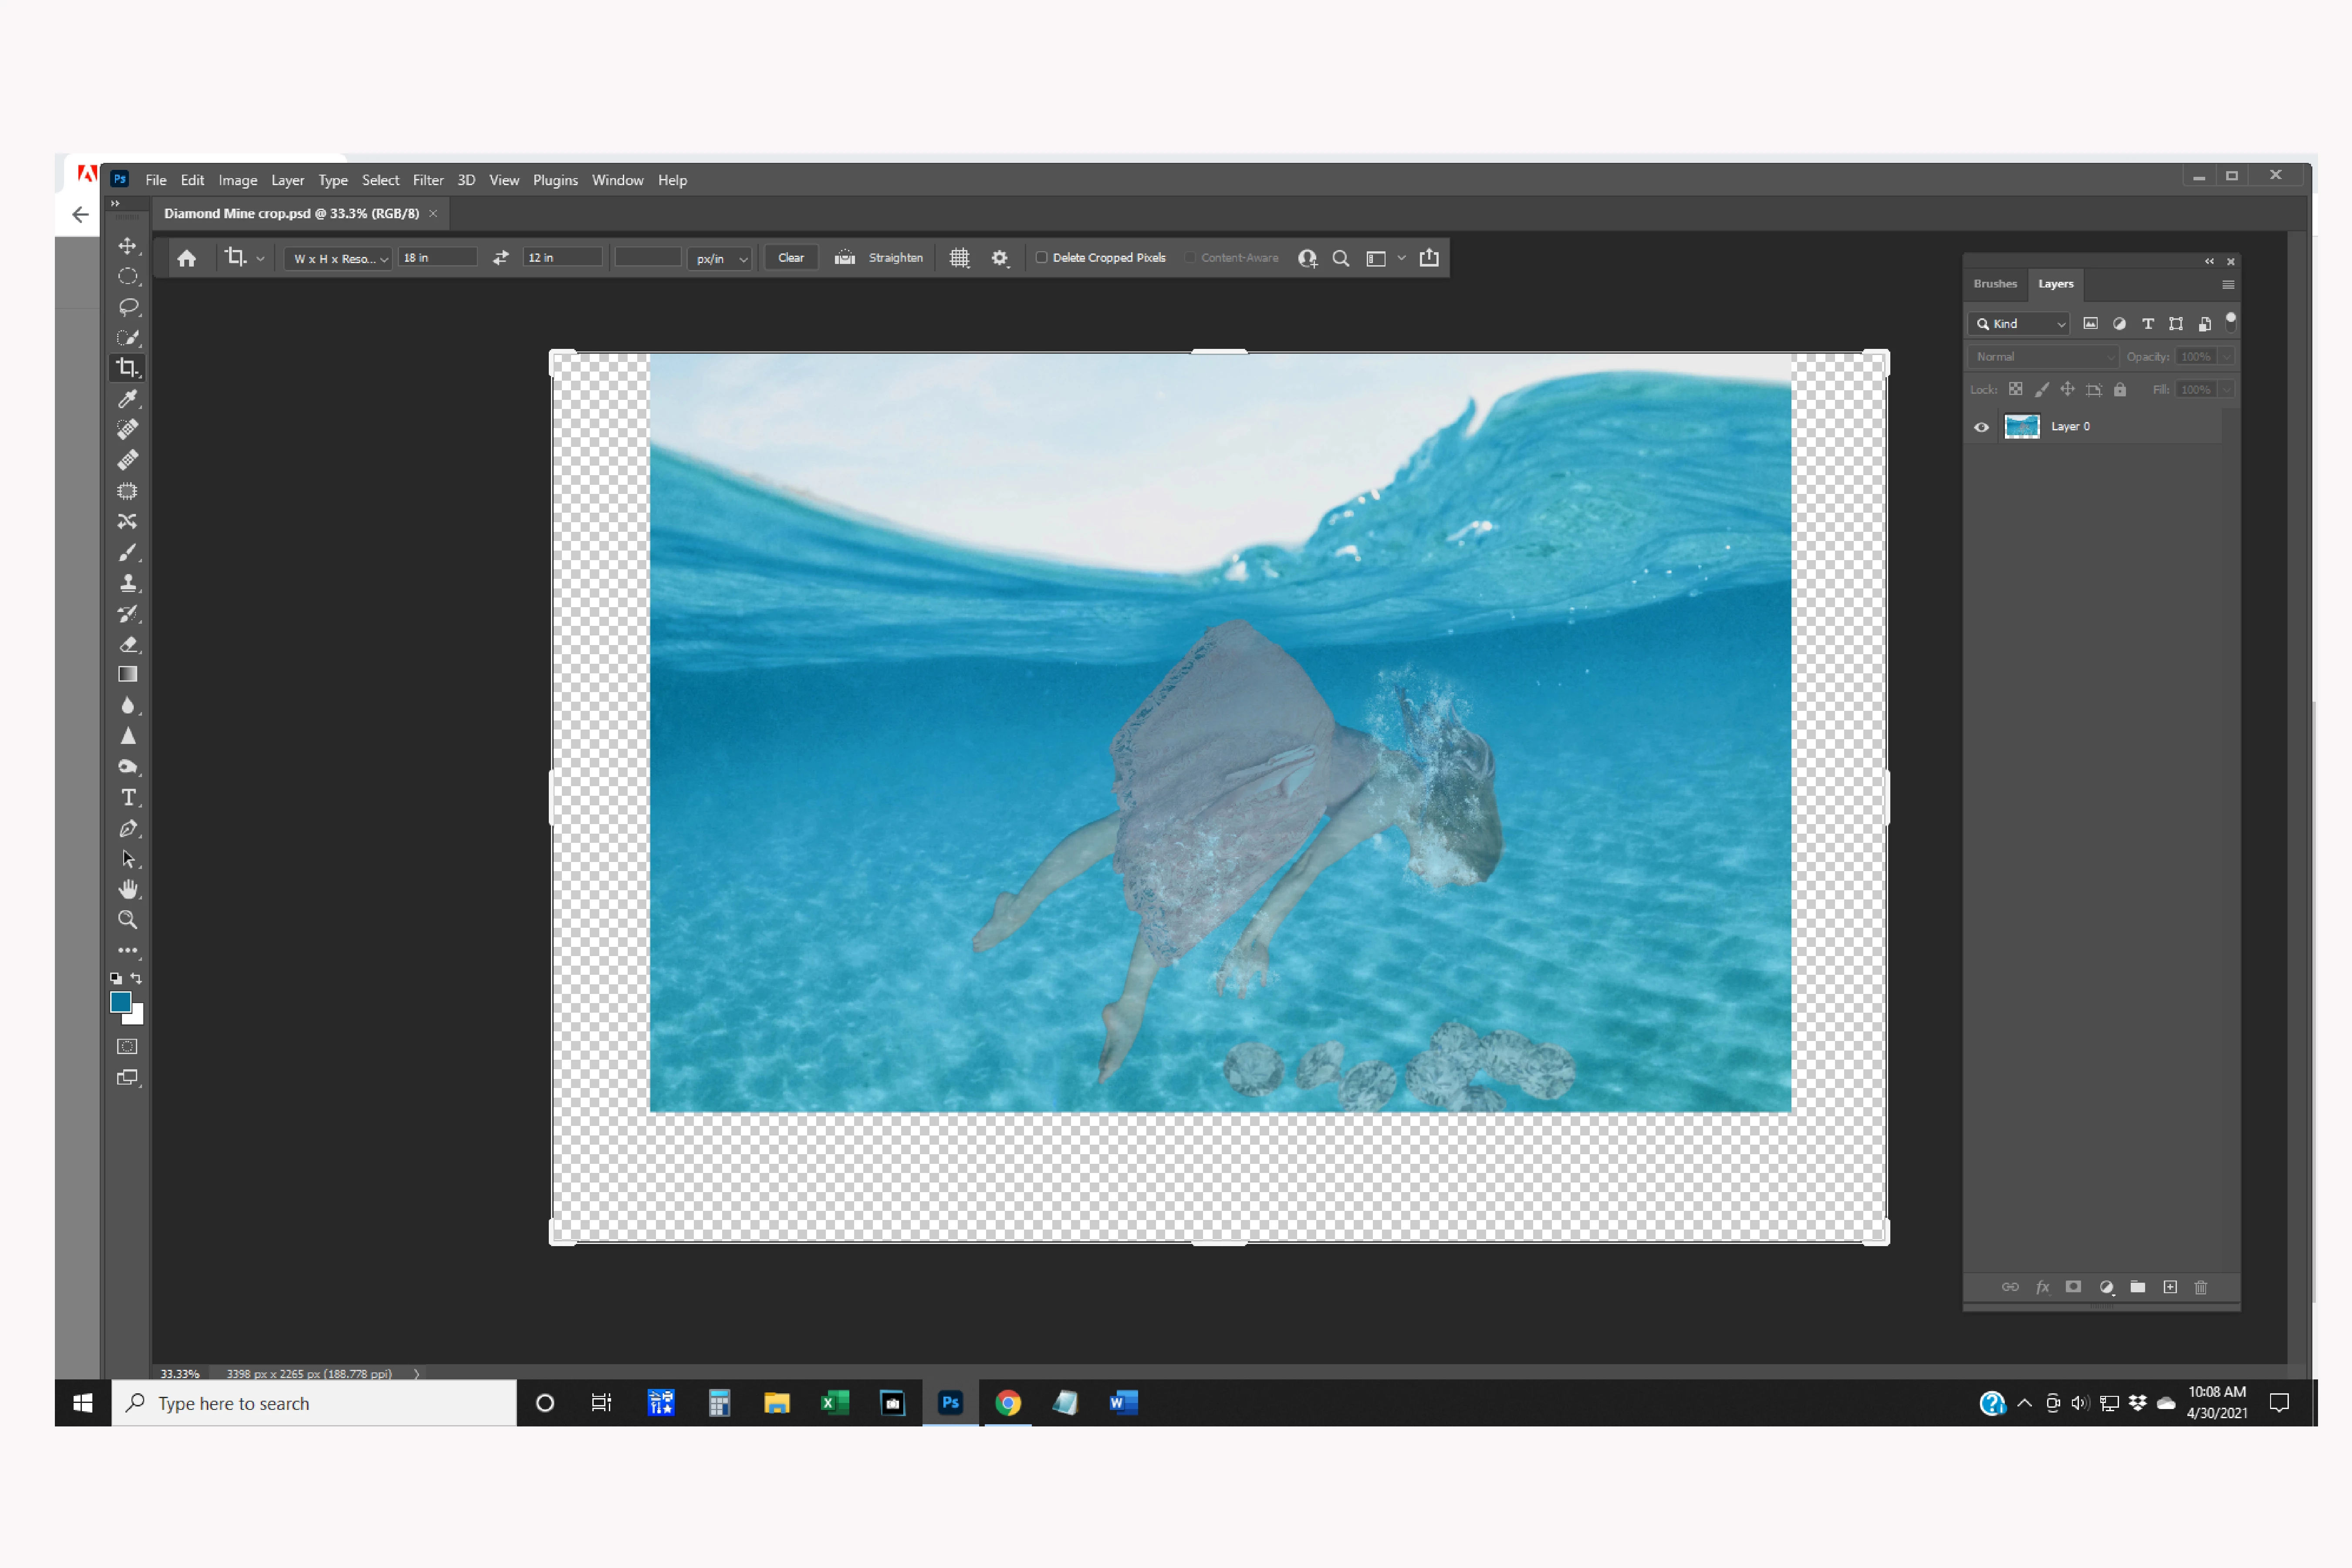Click the Clear button
The image size is (2352, 1568).
[x=790, y=258]
